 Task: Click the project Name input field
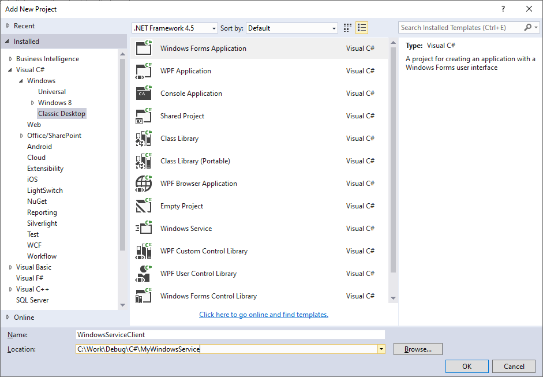[230, 334]
